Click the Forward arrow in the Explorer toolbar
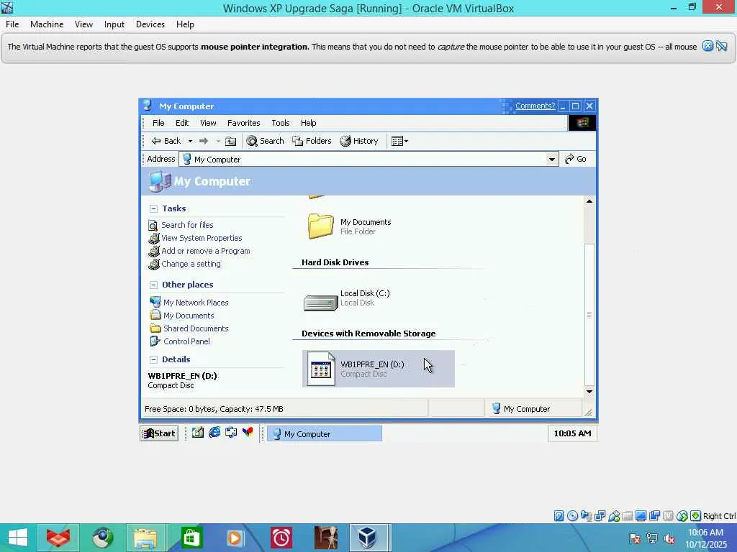Viewport: 737px width, 552px height. click(x=204, y=141)
